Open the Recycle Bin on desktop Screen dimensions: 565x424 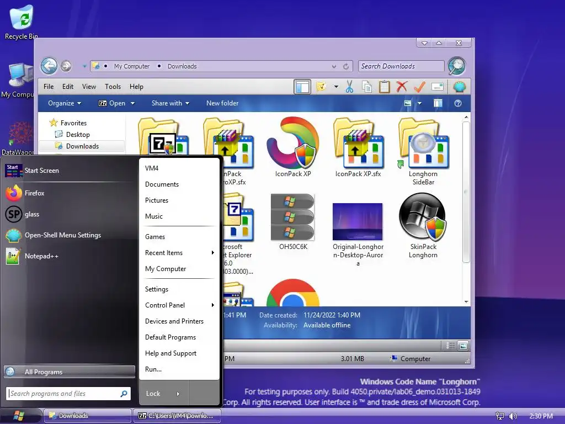(x=22, y=22)
